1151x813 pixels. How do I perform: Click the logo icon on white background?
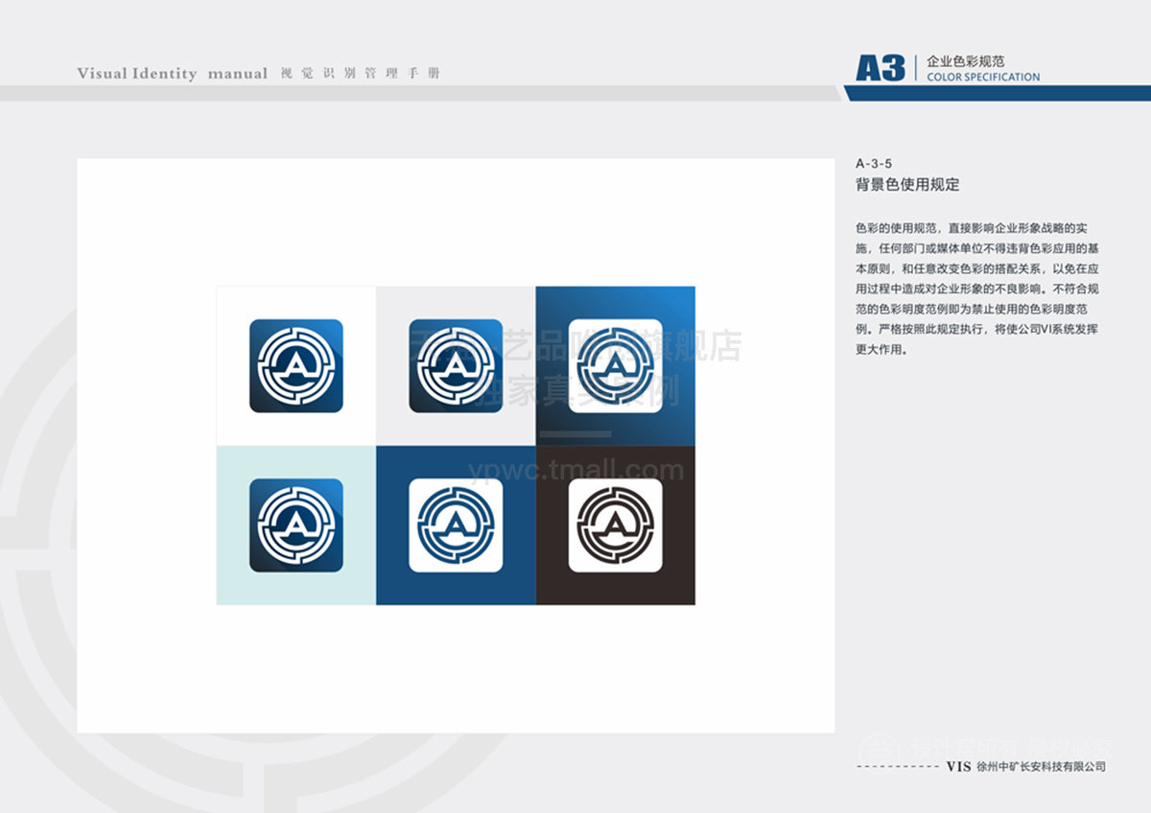pyautogui.click(x=296, y=366)
